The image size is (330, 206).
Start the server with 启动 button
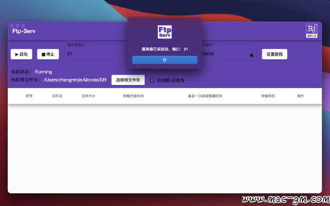21,54
